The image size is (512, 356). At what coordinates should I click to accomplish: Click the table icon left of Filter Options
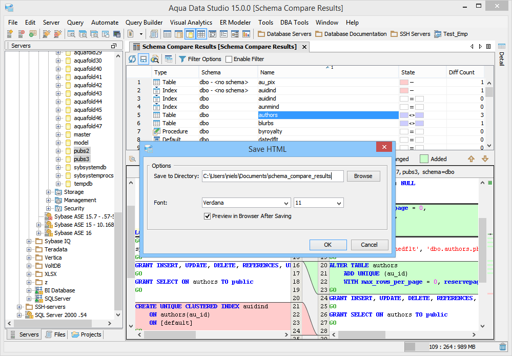point(169,59)
